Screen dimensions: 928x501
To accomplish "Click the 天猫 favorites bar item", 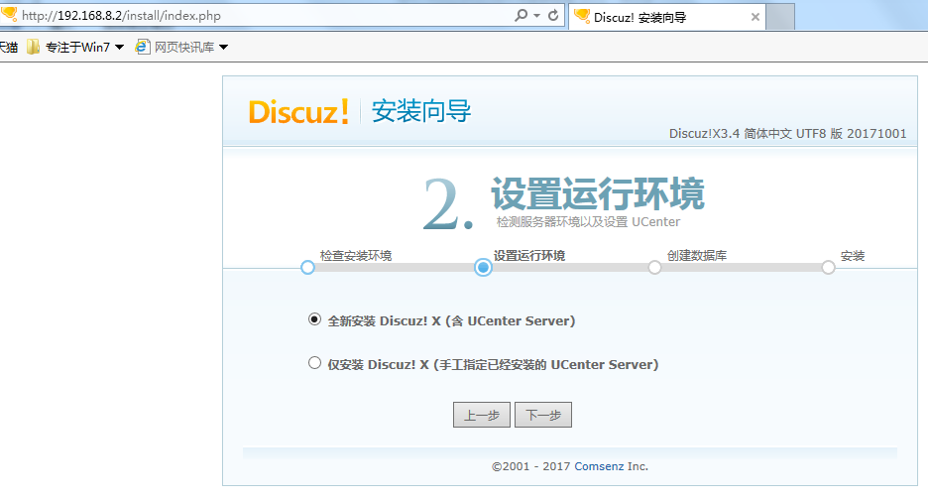I will point(8,47).
